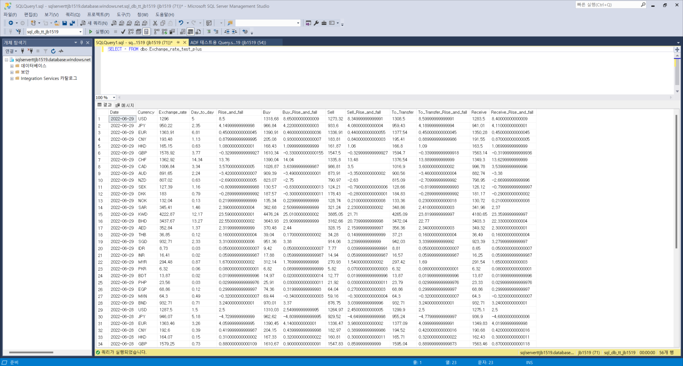Click the 결과 results tab
The height and width of the screenshot is (366, 683).
point(105,105)
